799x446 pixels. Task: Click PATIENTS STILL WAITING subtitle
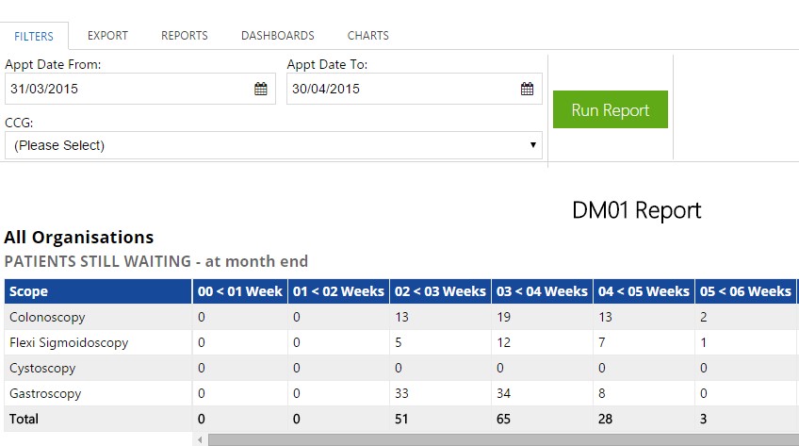tap(155, 261)
